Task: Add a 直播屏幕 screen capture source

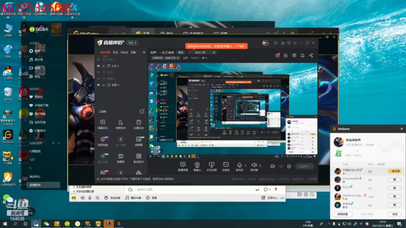Action: coord(183,167)
